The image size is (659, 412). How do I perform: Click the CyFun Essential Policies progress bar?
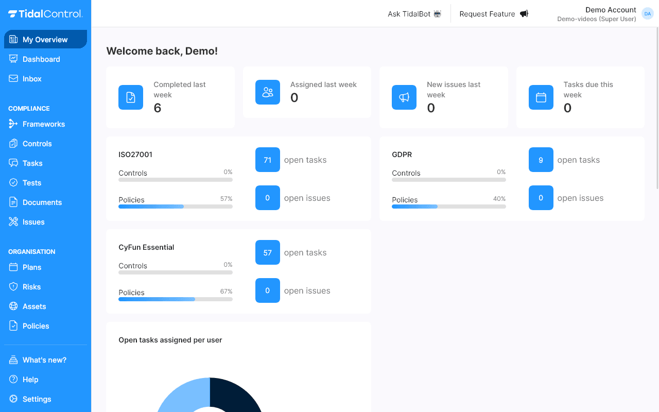(175, 299)
